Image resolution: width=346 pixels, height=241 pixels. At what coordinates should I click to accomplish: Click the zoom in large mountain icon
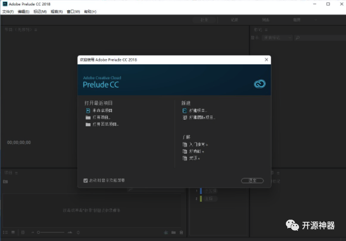[x=70, y=232]
